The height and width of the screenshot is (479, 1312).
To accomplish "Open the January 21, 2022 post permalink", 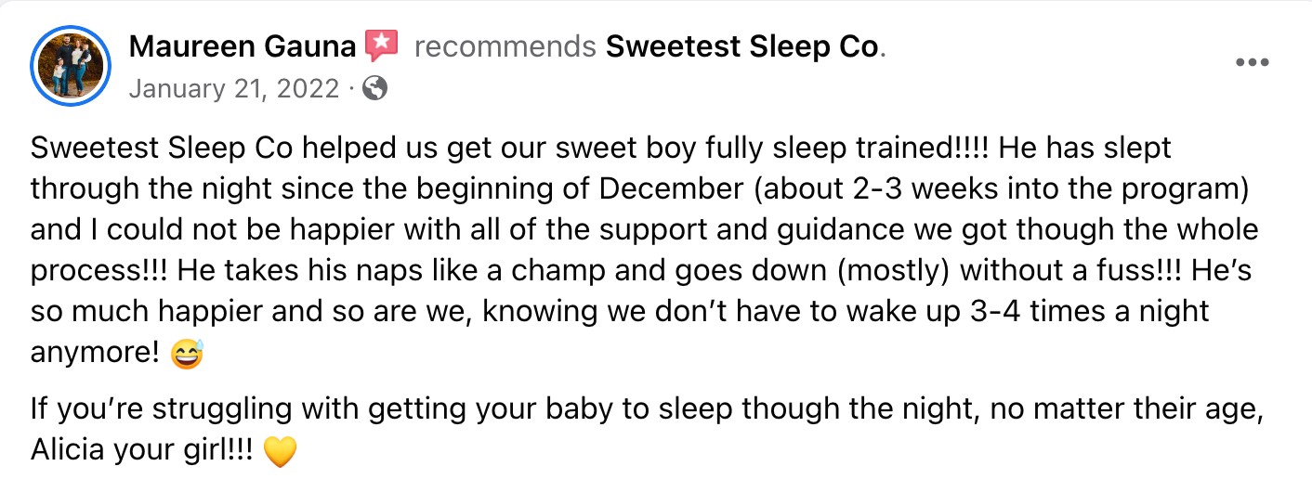I will pyautogui.click(x=234, y=89).
